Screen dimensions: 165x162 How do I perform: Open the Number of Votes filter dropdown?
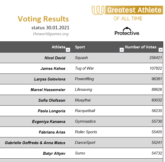pyautogui.click(x=161, y=50)
